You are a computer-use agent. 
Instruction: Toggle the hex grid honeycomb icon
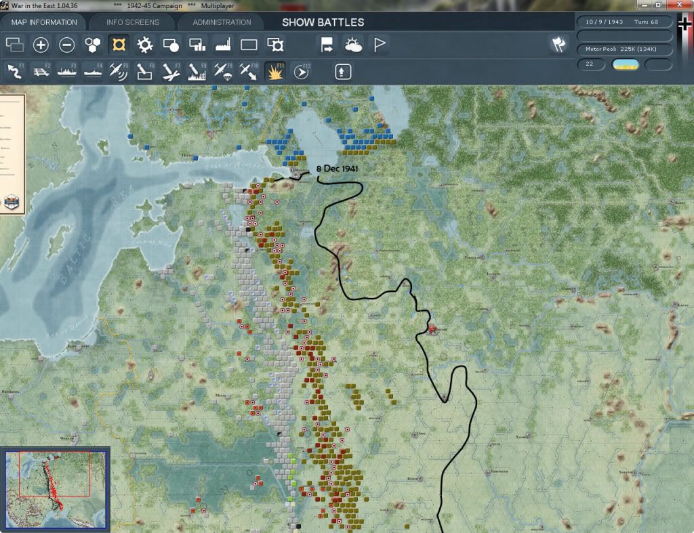pos(93,45)
